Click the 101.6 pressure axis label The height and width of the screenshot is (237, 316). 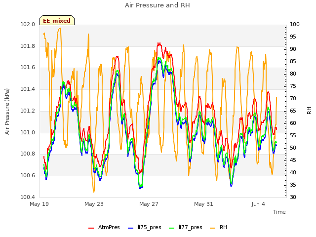28,67
